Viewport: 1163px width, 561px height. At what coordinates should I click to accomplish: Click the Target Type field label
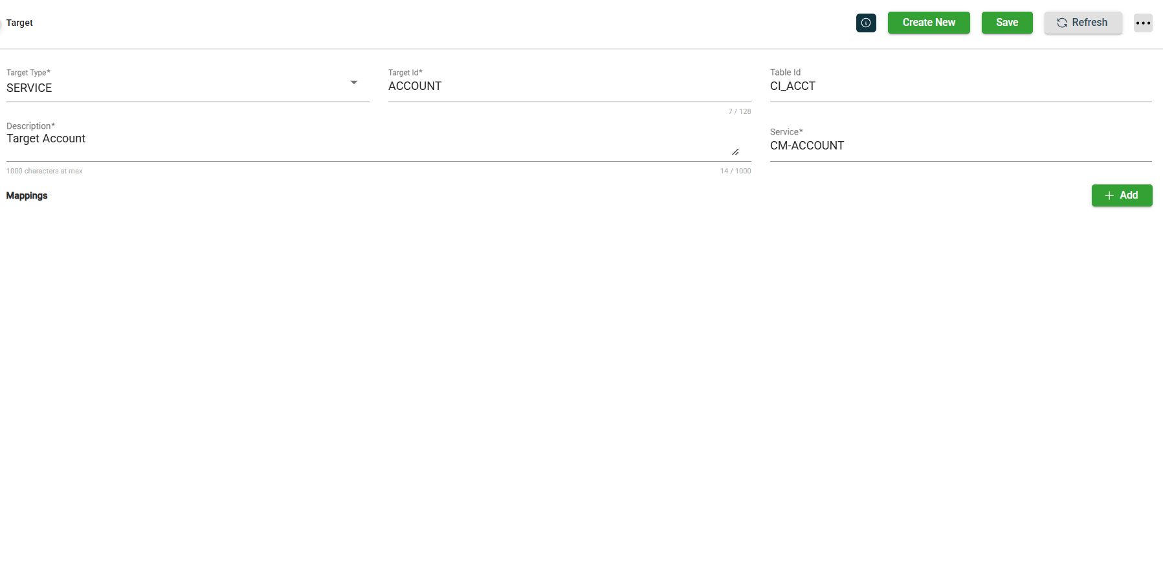pyautogui.click(x=28, y=72)
